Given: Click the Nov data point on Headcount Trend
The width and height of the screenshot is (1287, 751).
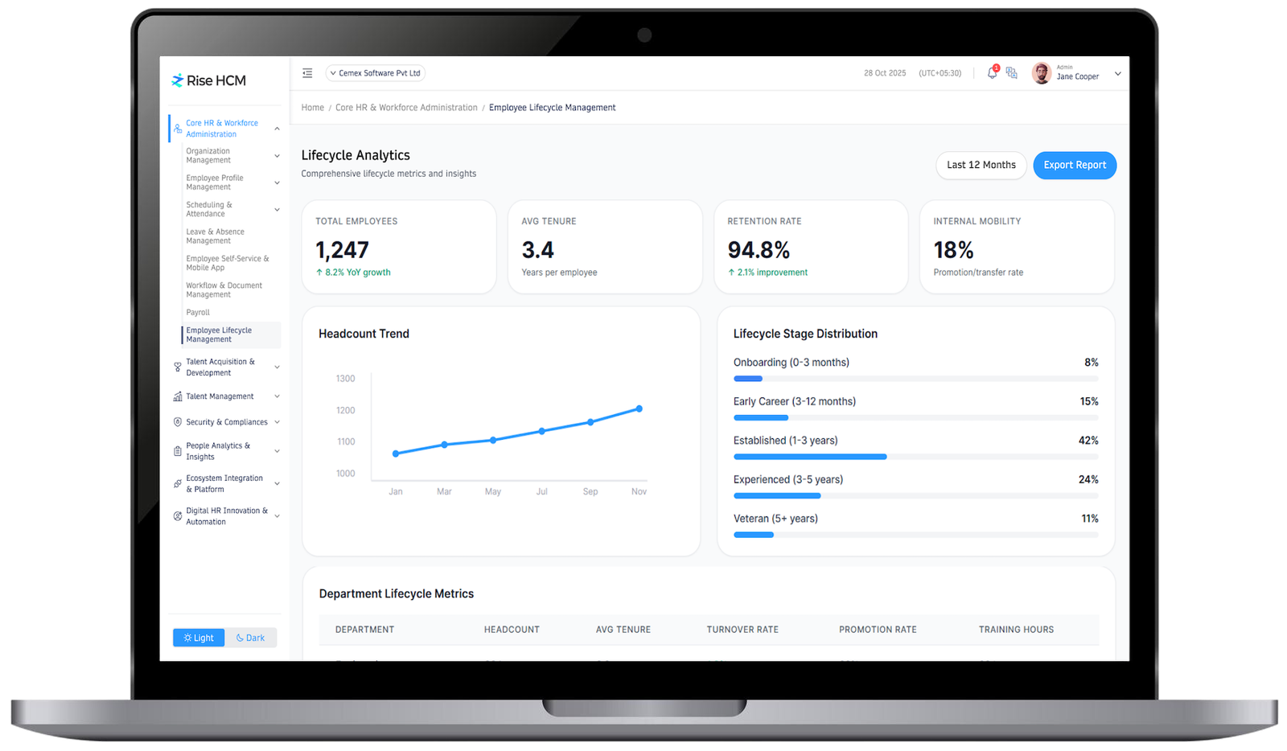Looking at the screenshot, I should [x=639, y=408].
